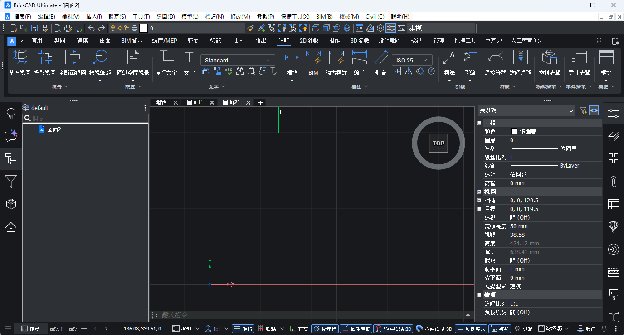
Task: Open the 修改(M) menu
Action: coord(240,16)
